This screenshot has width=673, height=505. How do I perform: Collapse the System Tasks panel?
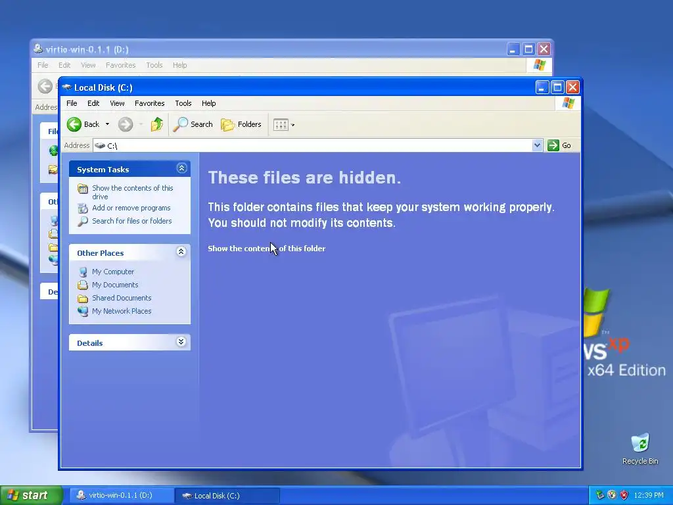pyautogui.click(x=181, y=168)
